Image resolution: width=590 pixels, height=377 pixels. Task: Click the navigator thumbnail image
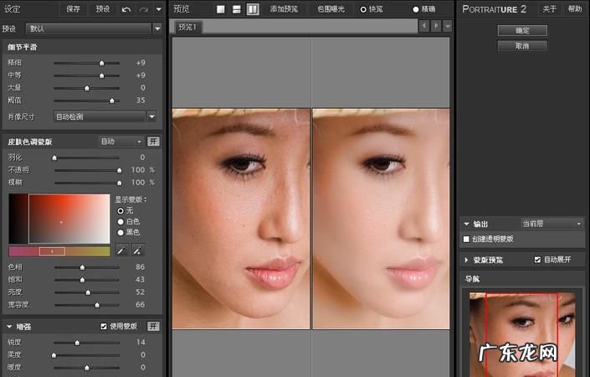[x=521, y=333]
